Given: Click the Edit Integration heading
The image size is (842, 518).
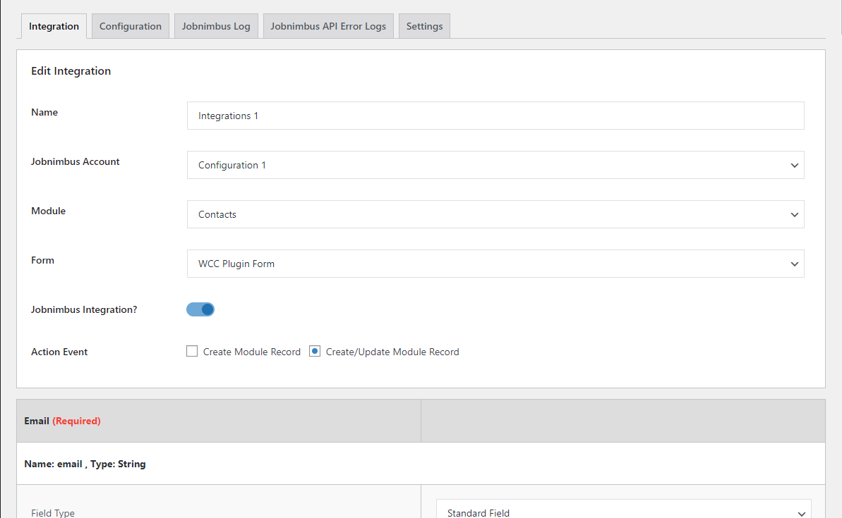Looking at the screenshot, I should click(x=71, y=70).
